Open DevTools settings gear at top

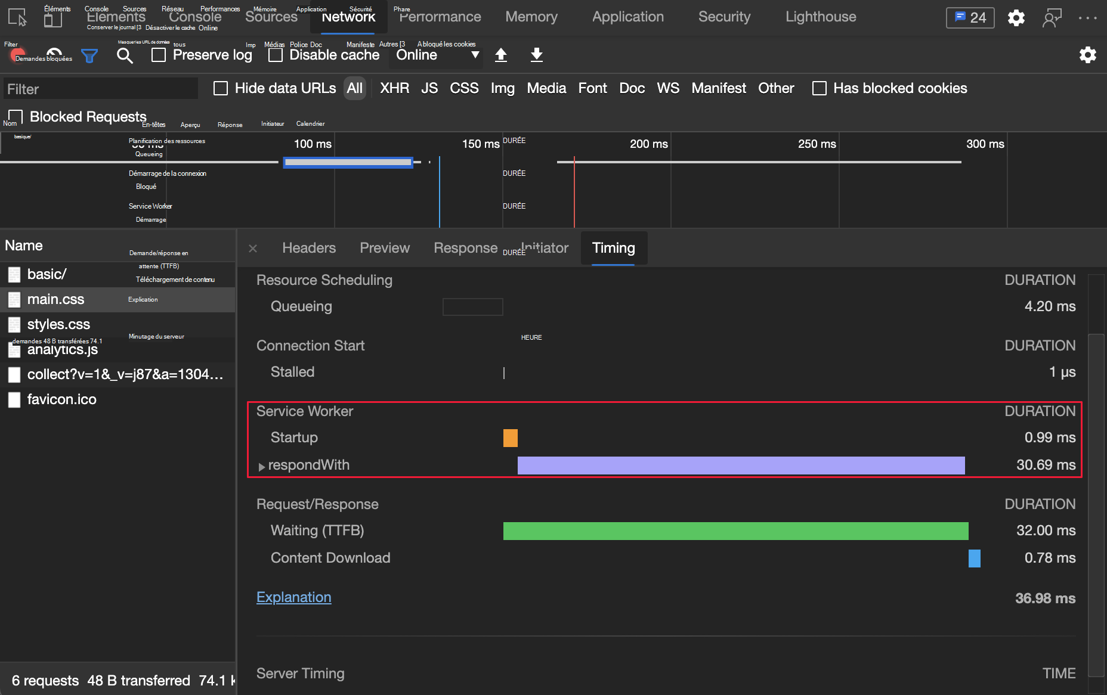[x=1016, y=18]
